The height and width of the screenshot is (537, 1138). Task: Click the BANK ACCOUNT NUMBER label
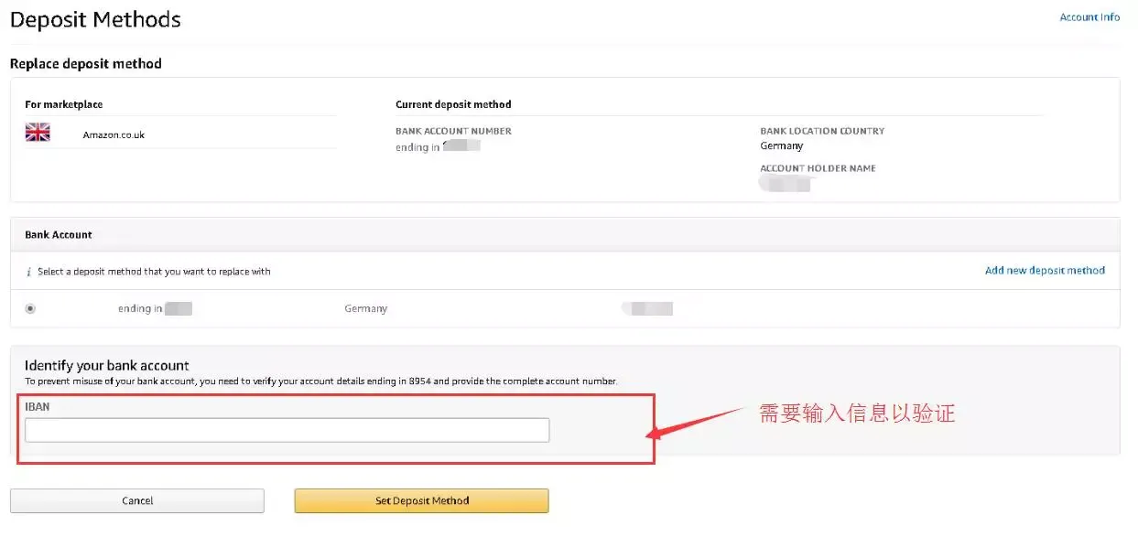[x=453, y=132]
